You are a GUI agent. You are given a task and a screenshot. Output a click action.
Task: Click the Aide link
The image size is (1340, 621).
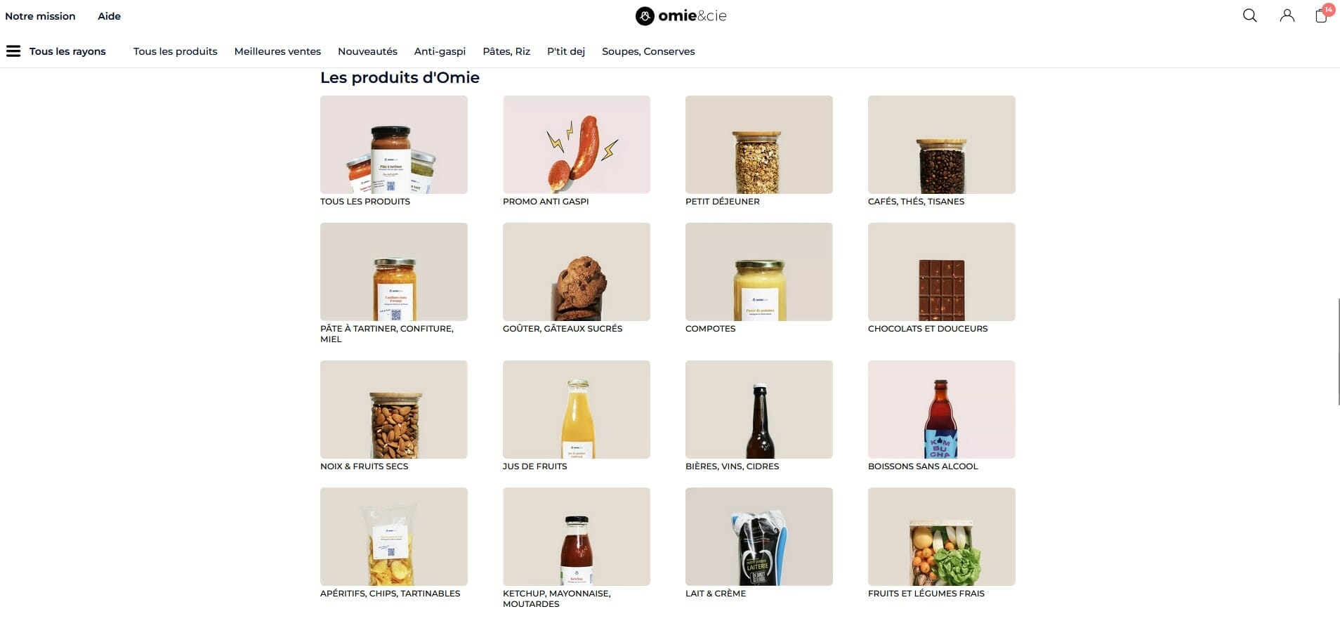click(x=109, y=16)
